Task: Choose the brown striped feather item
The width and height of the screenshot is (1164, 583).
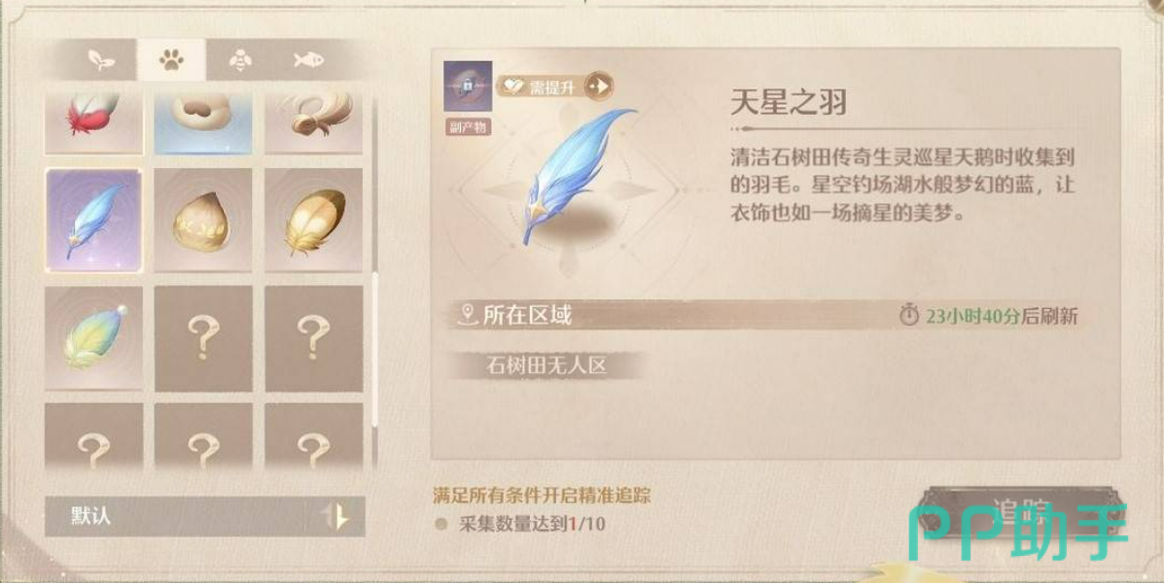Action: 314,220
